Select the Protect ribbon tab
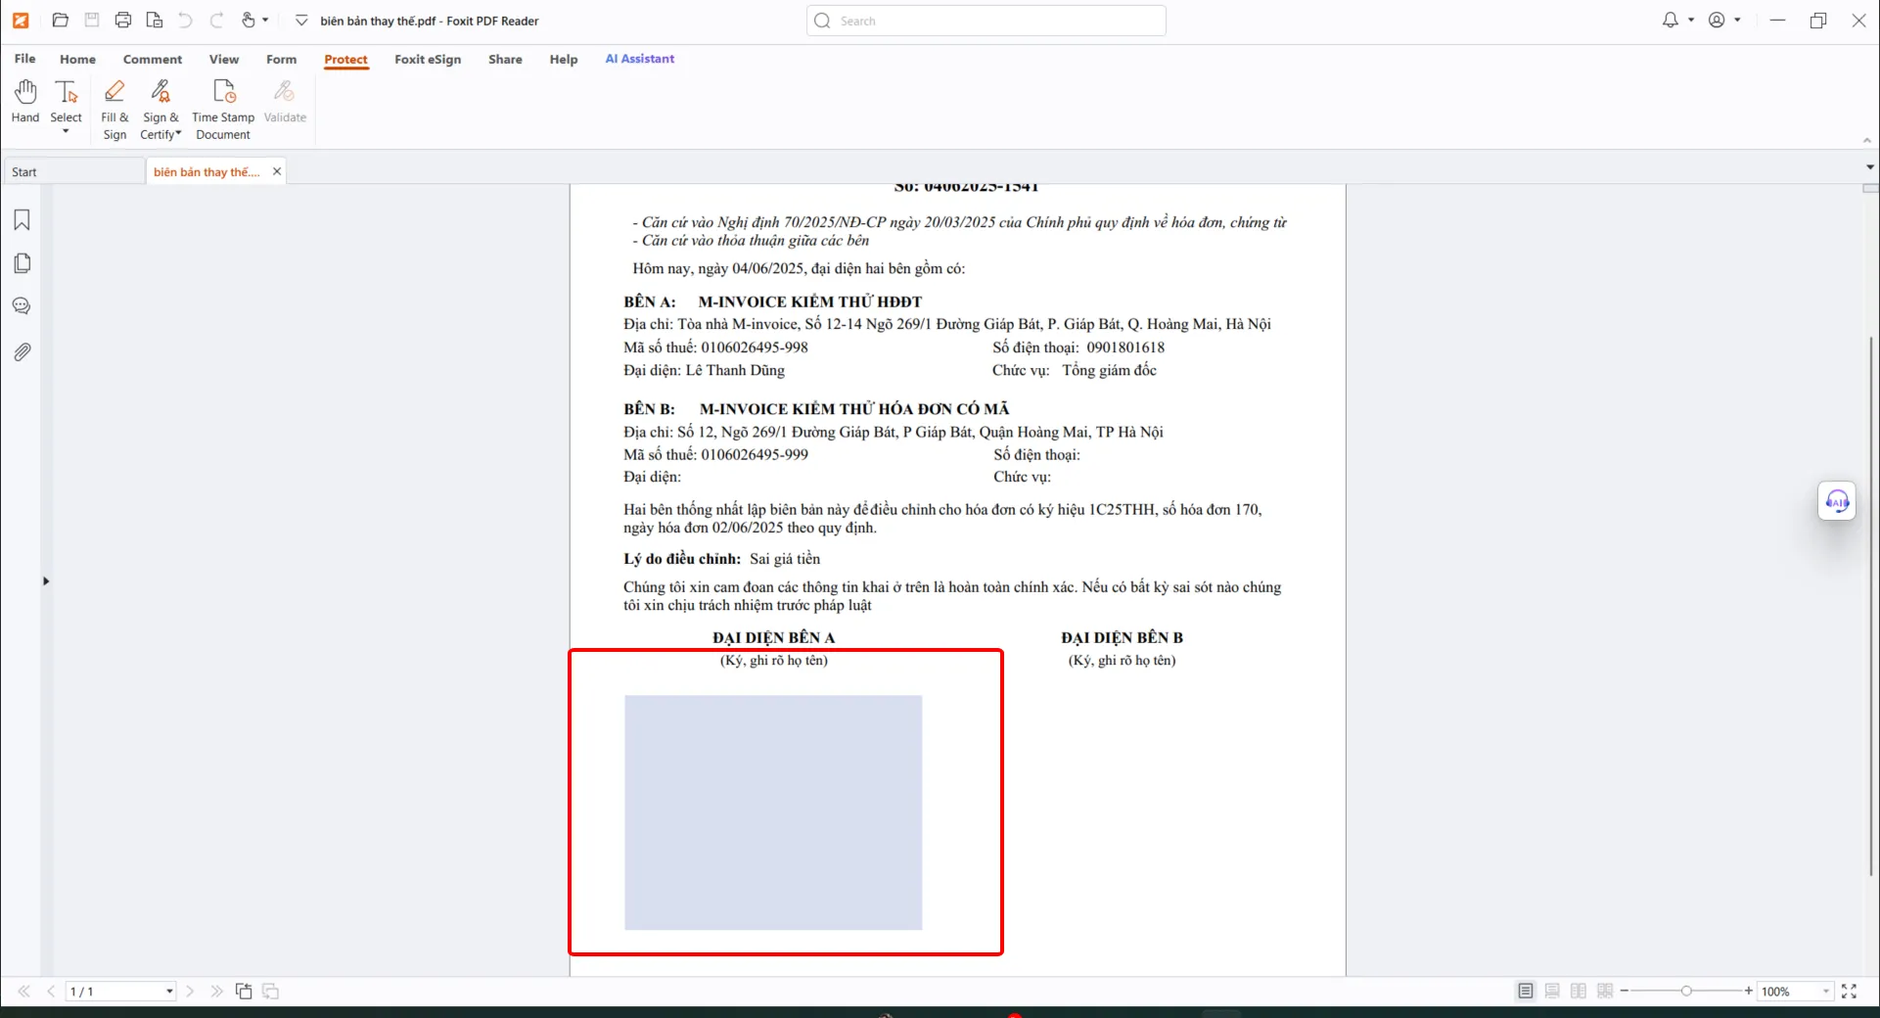Image resolution: width=1880 pixels, height=1018 pixels. [x=346, y=59]
